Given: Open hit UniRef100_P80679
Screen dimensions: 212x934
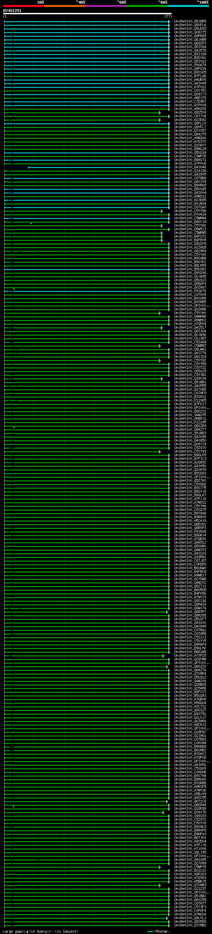Looking at the screenshot, I should pyautogui.click(x=190, y=65).
